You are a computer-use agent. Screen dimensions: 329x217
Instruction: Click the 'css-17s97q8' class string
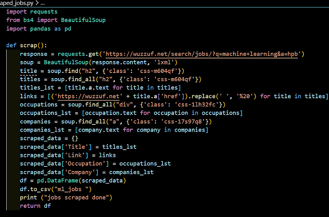pos(186,121)
